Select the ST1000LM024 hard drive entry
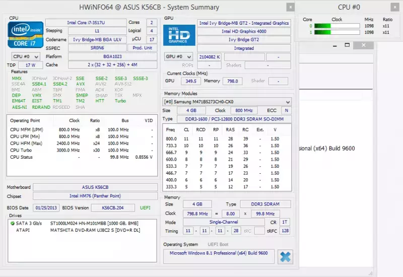This screenshot has height=277, width=403. [77, 223]
